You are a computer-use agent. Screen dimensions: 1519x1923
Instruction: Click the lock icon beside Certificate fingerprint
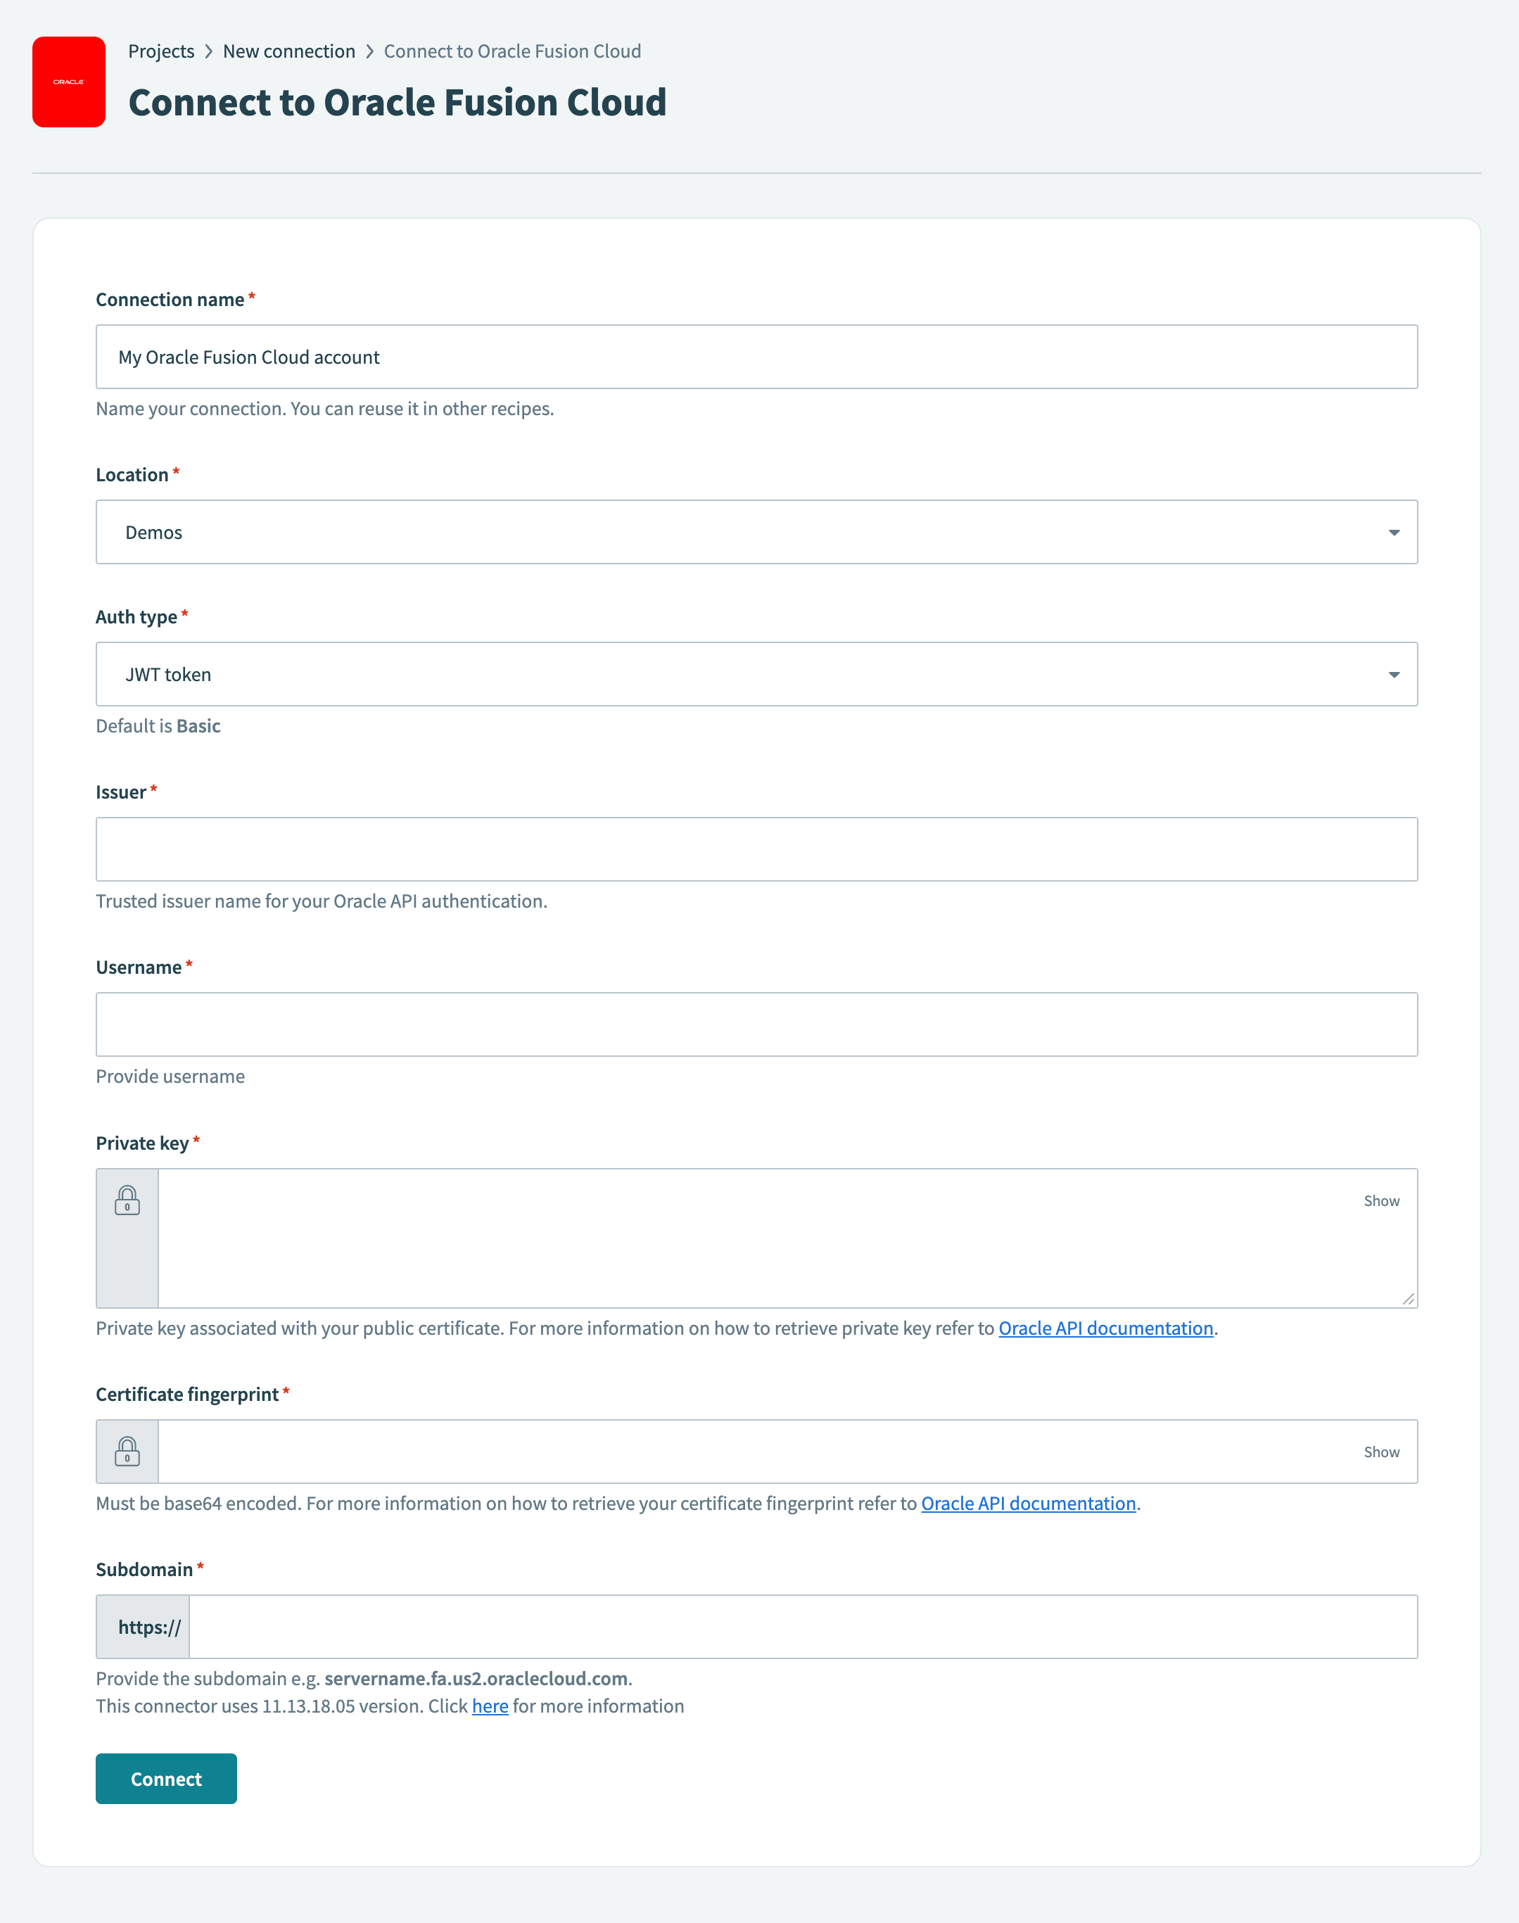click(127, 1451)
